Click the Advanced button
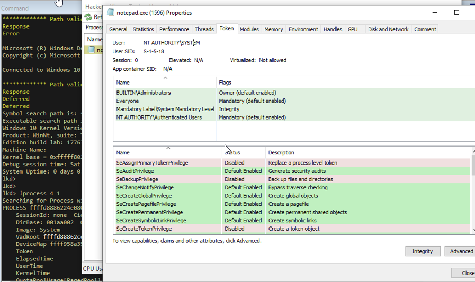 [461, 251]
